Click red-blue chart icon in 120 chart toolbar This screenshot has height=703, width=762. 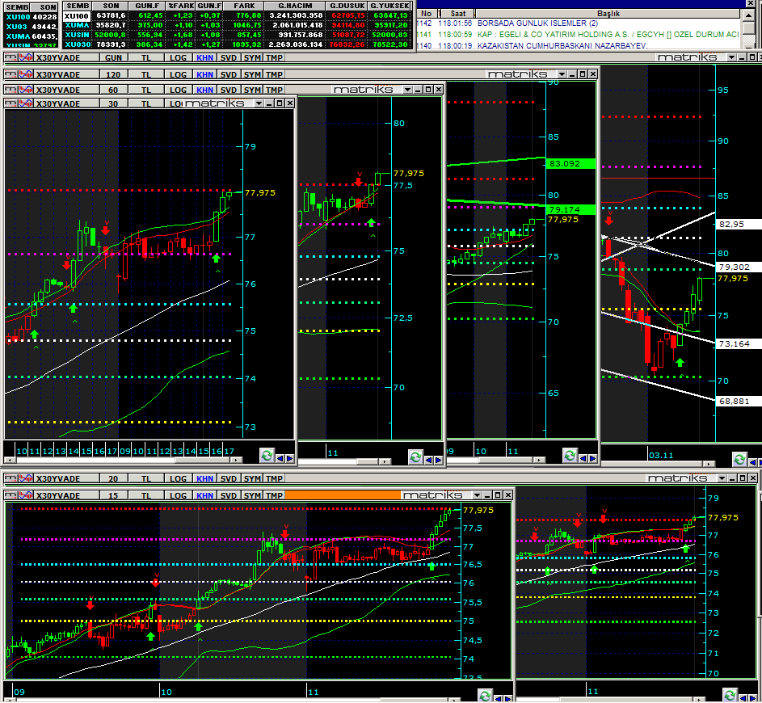[11, 74]
